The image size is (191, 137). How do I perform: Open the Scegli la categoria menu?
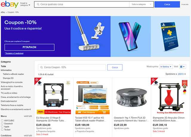click(25, 4)
